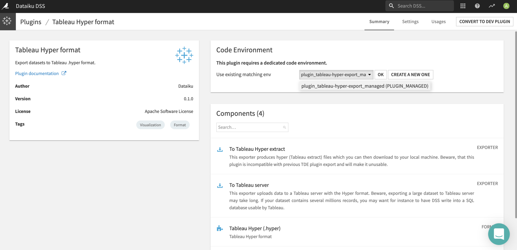
Task: Click the download icon beside To Tableau server
Action: (220, 186)
